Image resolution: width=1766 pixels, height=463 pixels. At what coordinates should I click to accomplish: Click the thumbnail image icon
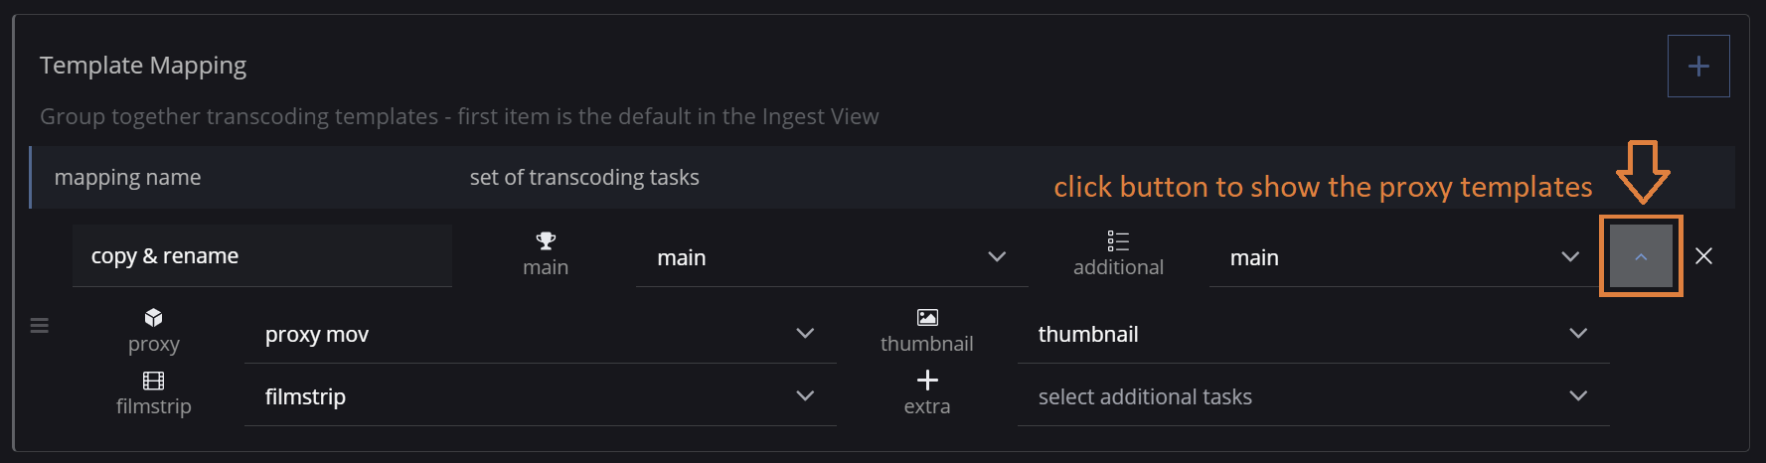click(x=927, y=317)
